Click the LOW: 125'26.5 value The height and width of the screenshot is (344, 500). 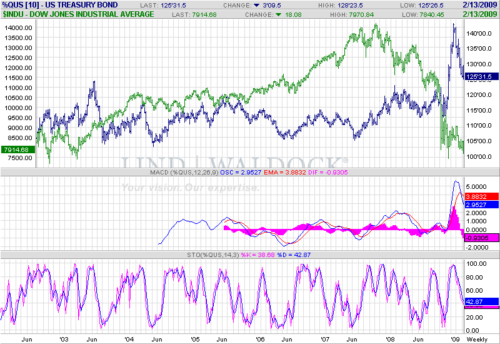click(x=421, y=6)
